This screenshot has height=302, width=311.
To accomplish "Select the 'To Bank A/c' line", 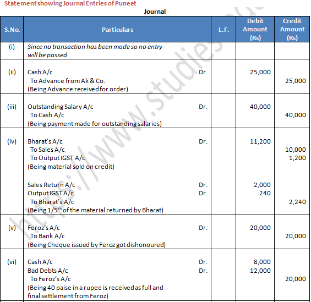I will 47,236.
